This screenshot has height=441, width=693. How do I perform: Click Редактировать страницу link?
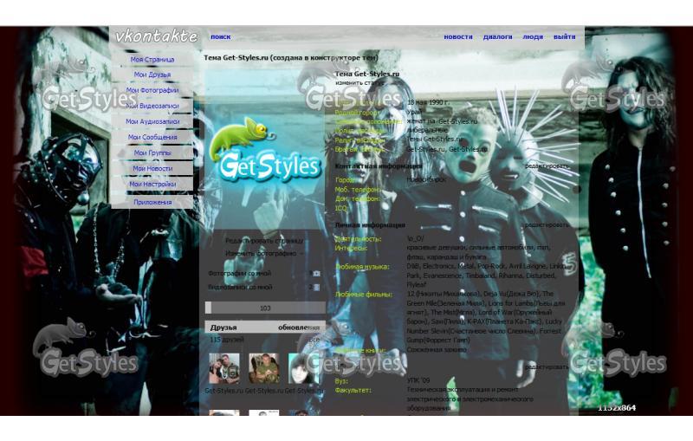264,241
